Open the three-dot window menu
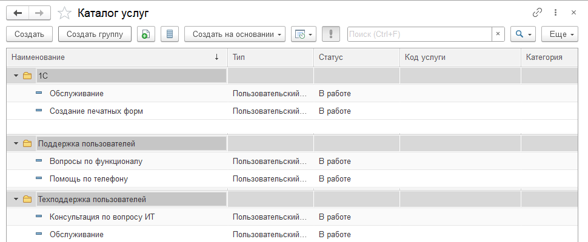Viewport: 588px width, 242px height. 555,13
